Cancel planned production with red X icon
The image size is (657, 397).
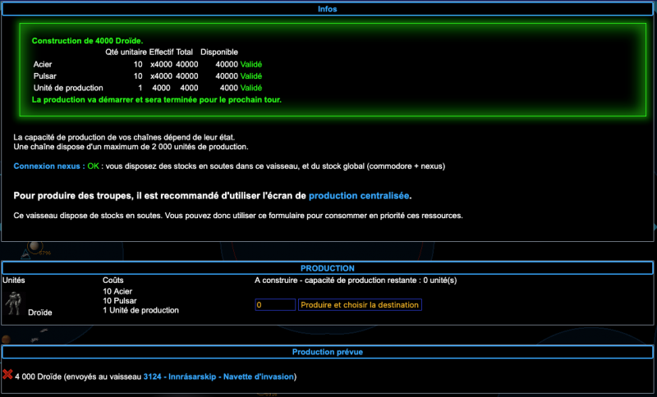pyautogui.click(x=7, y=374)
